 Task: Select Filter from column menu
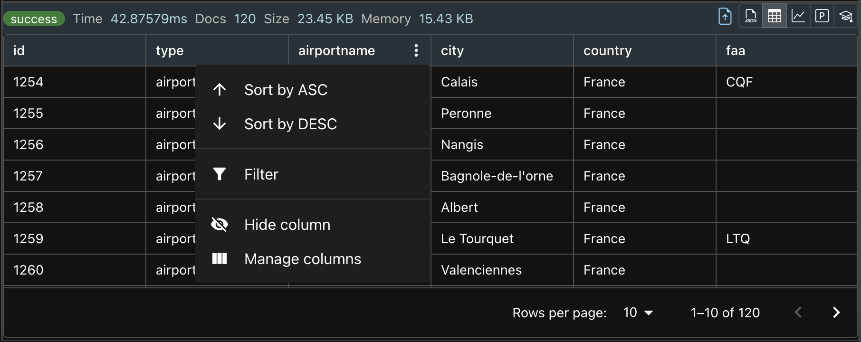[x=313, y=174]
